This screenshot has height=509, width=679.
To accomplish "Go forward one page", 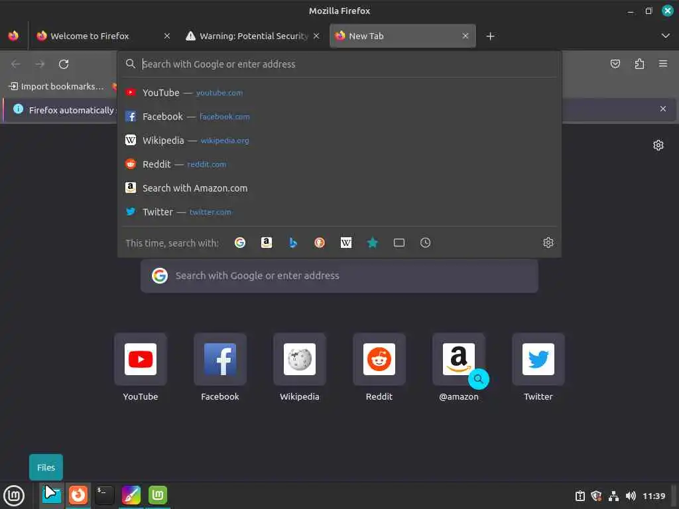I will 40,64.
